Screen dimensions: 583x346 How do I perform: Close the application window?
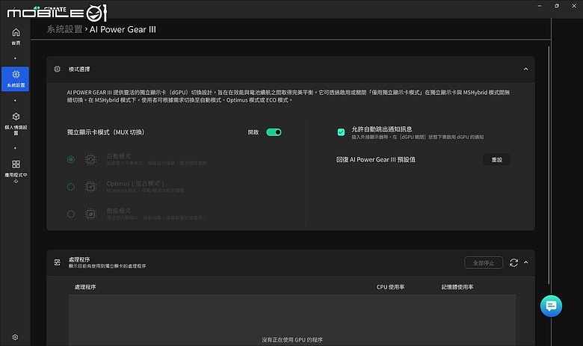[574, 6]
